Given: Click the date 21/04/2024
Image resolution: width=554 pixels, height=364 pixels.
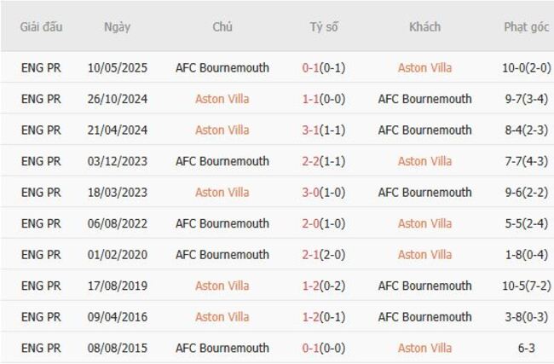Looking at the screenshot, I should pyautogui.click(x=118, y=130).
